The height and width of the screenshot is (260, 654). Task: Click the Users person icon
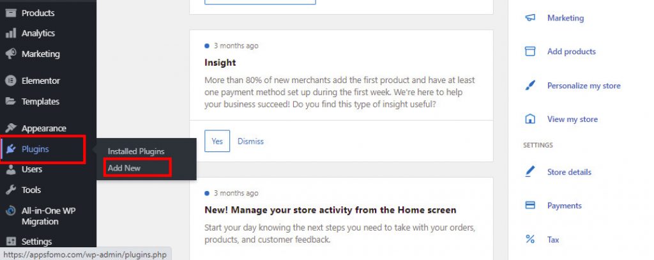pos(11,169)
